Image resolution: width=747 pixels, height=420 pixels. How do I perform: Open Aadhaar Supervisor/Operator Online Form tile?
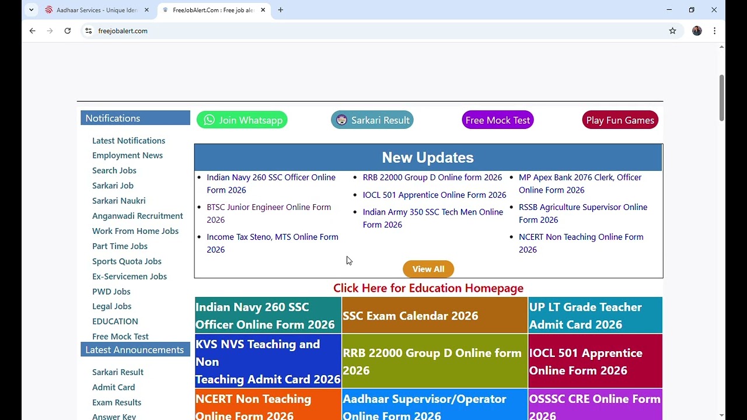435,405
